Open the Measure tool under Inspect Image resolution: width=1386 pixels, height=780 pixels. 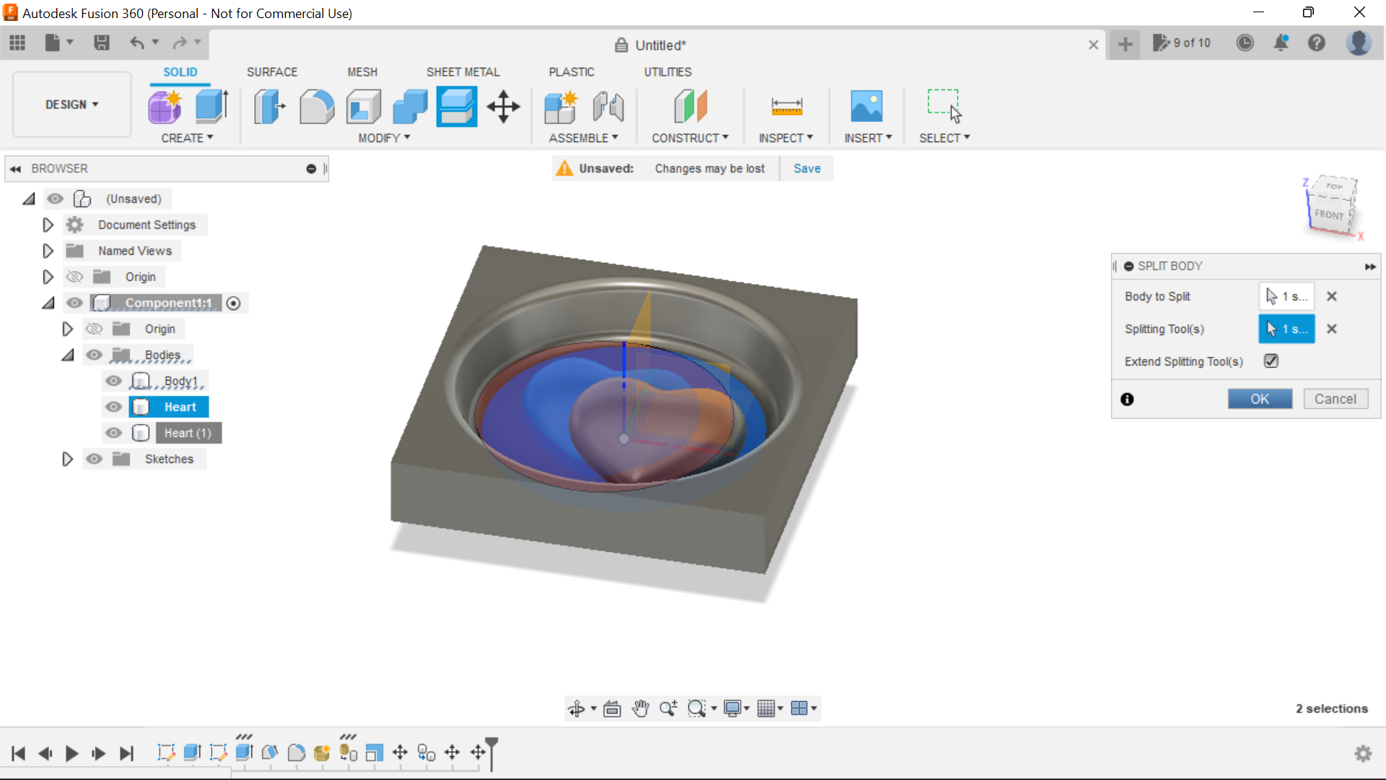pyautogui.click(x=787, y=106)
